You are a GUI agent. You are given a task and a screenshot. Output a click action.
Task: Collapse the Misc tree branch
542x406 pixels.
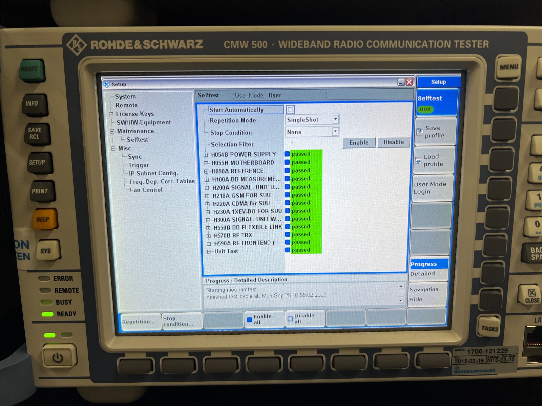pos(113,149)
